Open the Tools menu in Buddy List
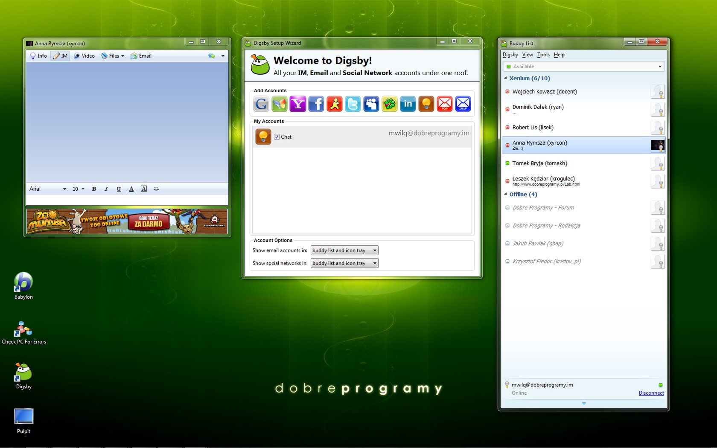 543,55
